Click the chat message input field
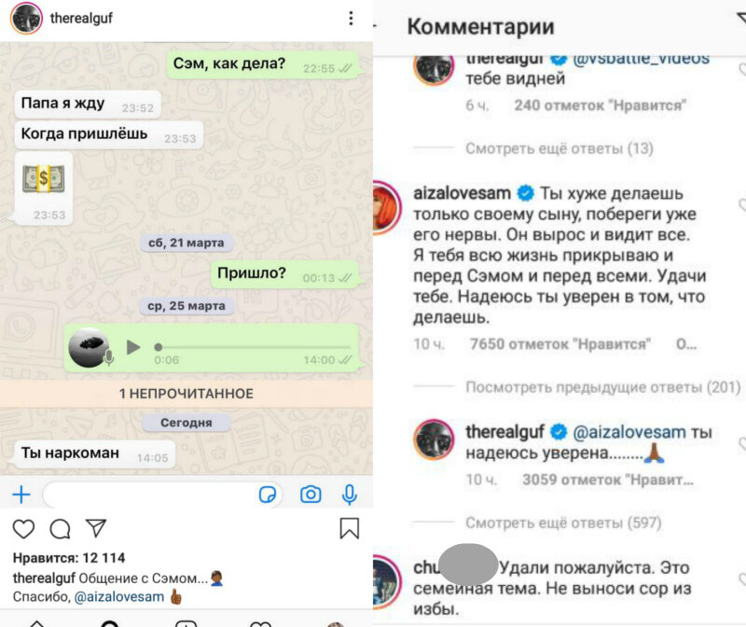 [152, 495]
